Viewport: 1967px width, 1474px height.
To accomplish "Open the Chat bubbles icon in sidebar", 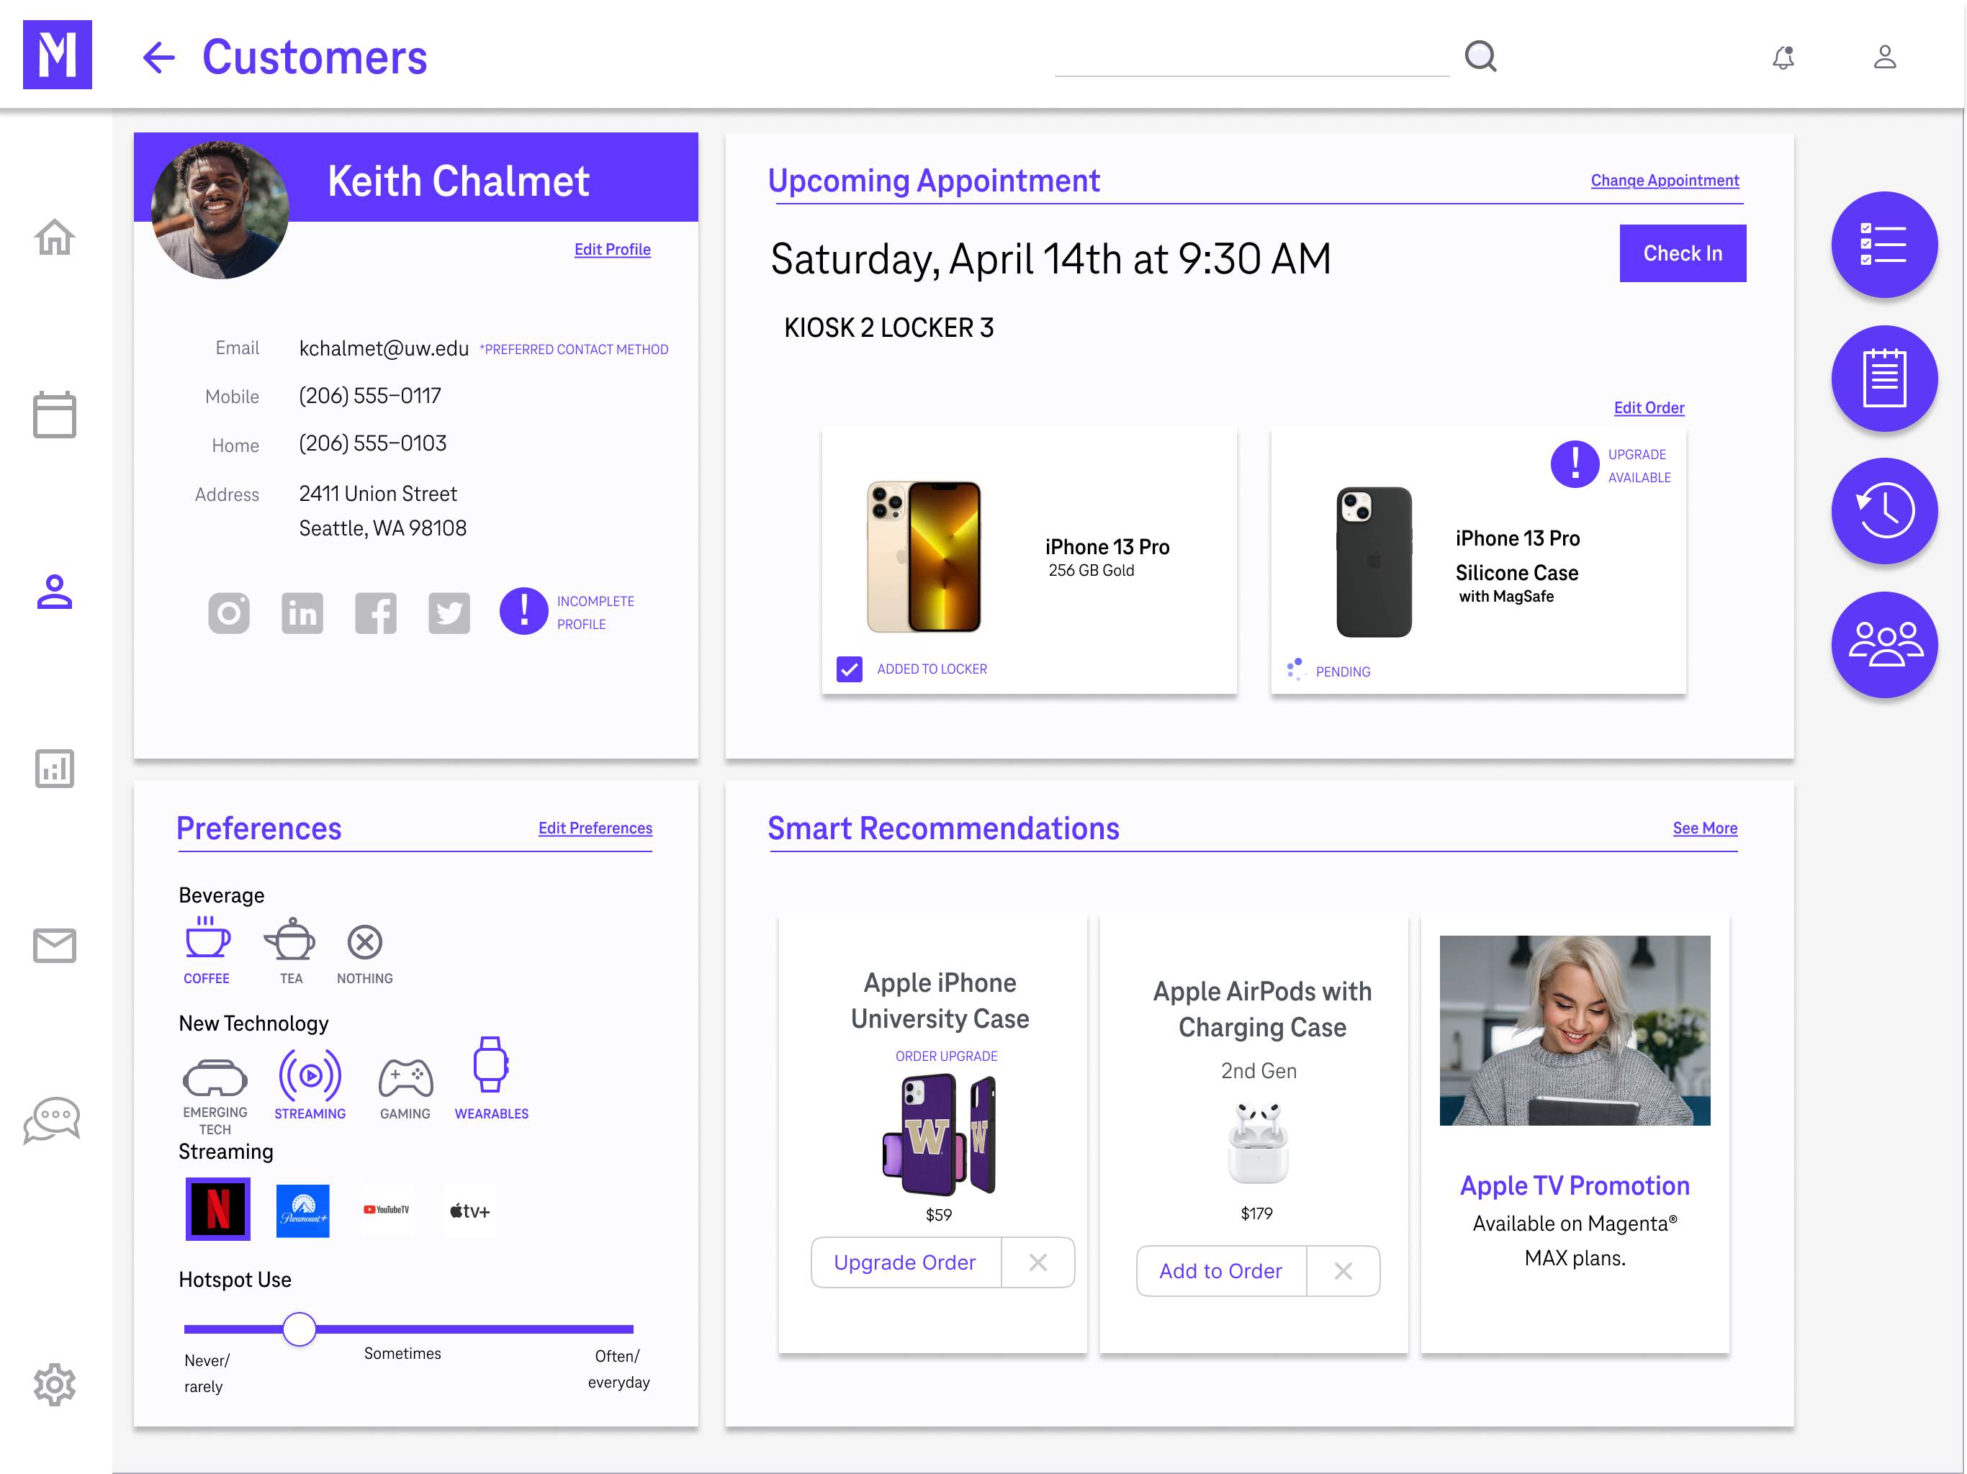I will (53, 1121).
